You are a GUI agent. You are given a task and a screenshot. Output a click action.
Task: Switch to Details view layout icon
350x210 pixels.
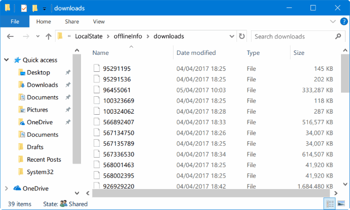coord(330,204)
